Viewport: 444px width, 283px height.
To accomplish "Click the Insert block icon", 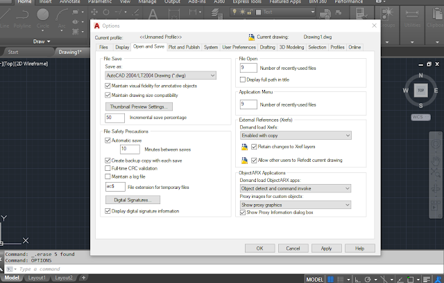I will (x=325, y=14).
